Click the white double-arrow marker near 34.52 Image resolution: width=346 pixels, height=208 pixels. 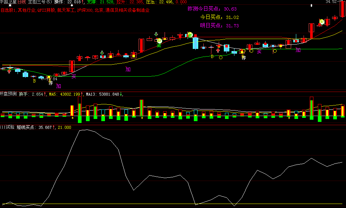pos(311,5)
